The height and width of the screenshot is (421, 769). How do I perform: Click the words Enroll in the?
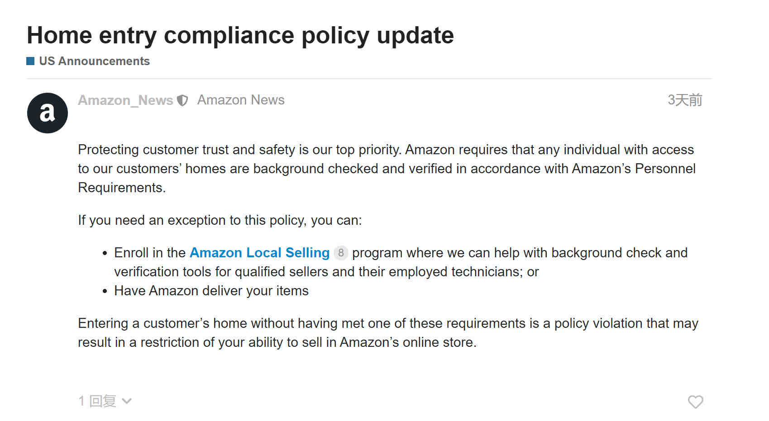(150, 253)
